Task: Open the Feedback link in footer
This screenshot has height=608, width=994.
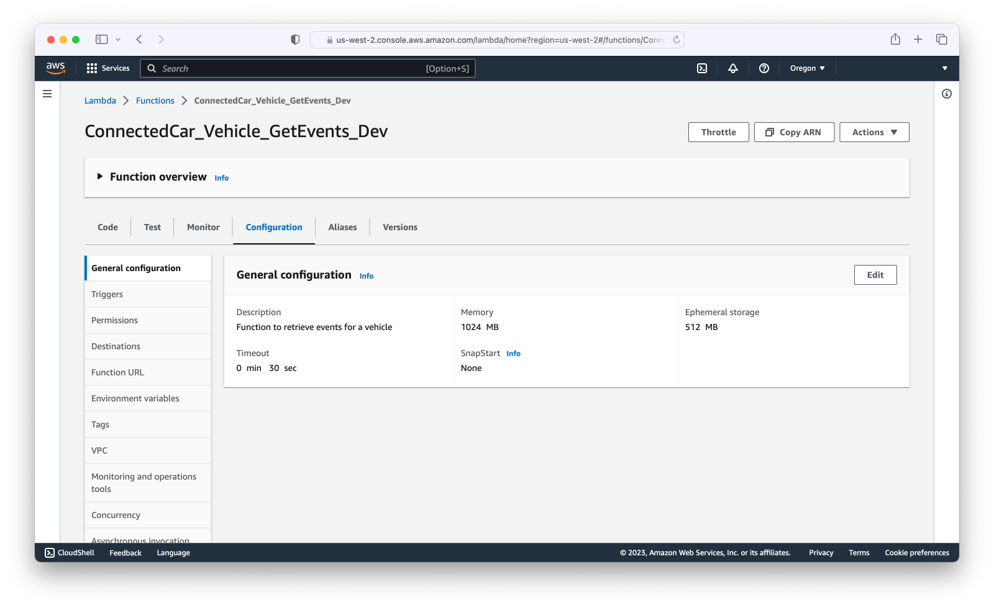Action: 125,553
